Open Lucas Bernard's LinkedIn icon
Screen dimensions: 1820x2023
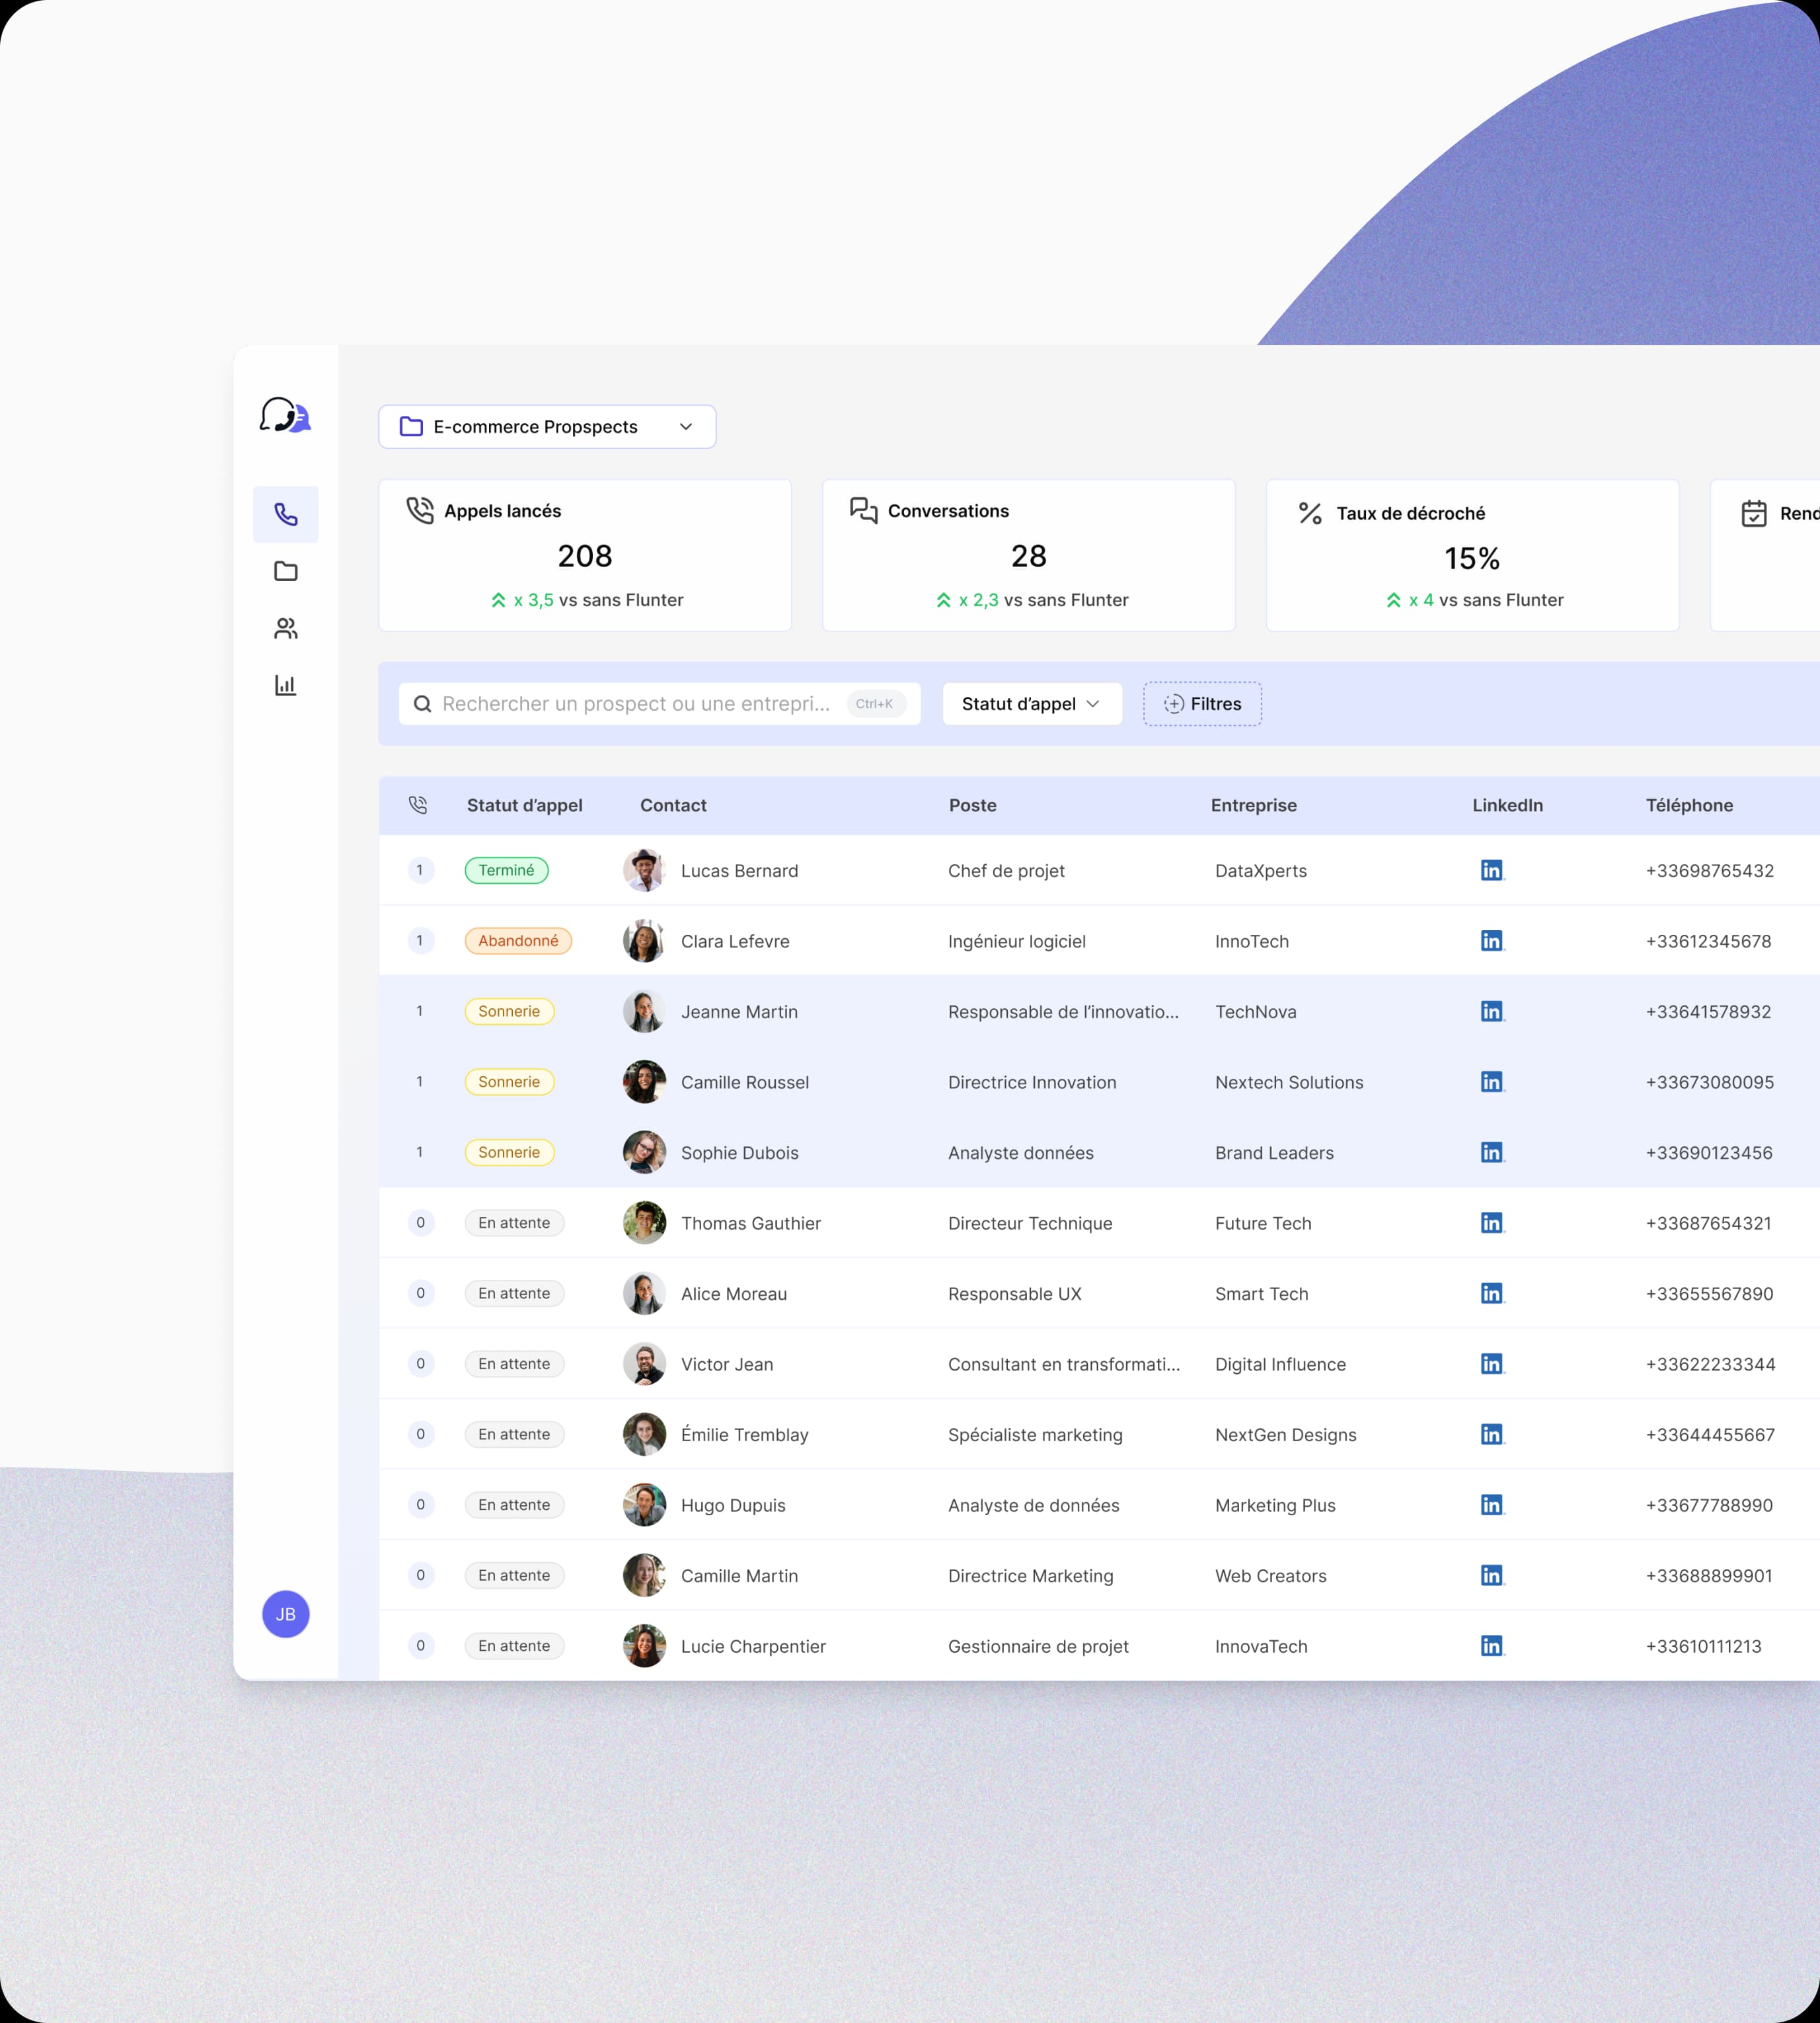click(1492, 871)
